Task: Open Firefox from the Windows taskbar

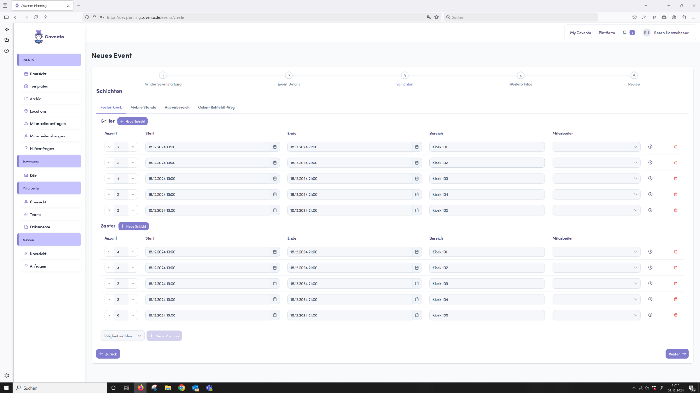Action: (x=140, y=388)
